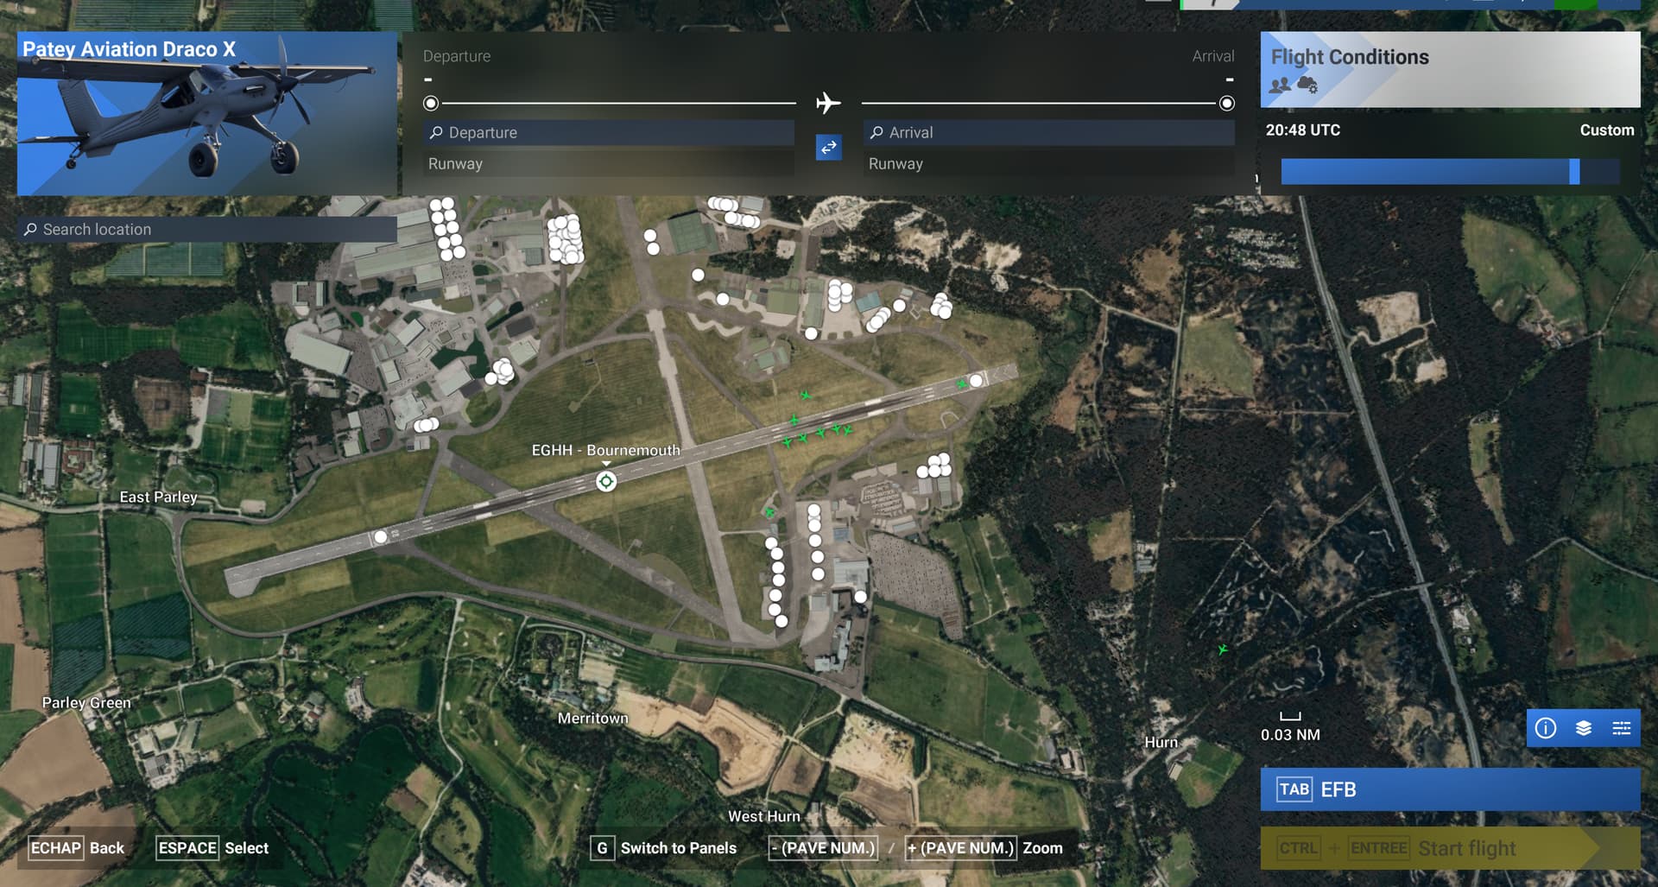Click the Search location field
This screenshot has width=1658, height=887.
(207, 229)
